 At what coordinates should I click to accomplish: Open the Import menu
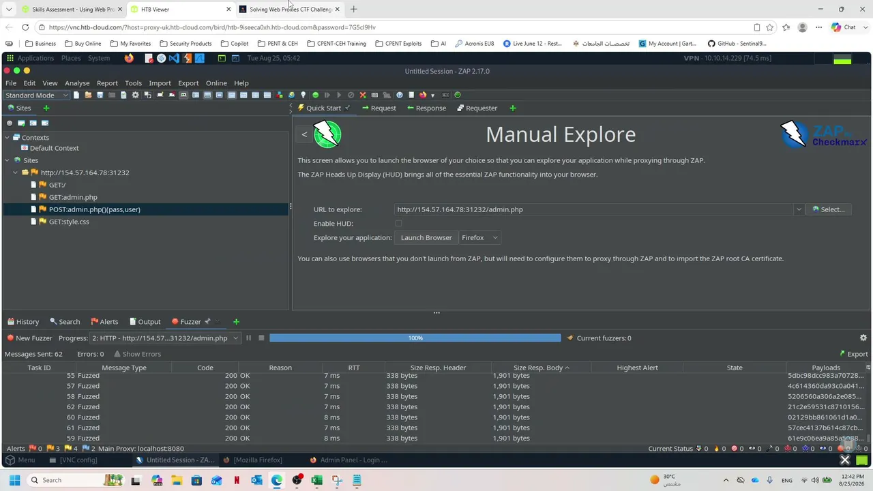point(160,83)
